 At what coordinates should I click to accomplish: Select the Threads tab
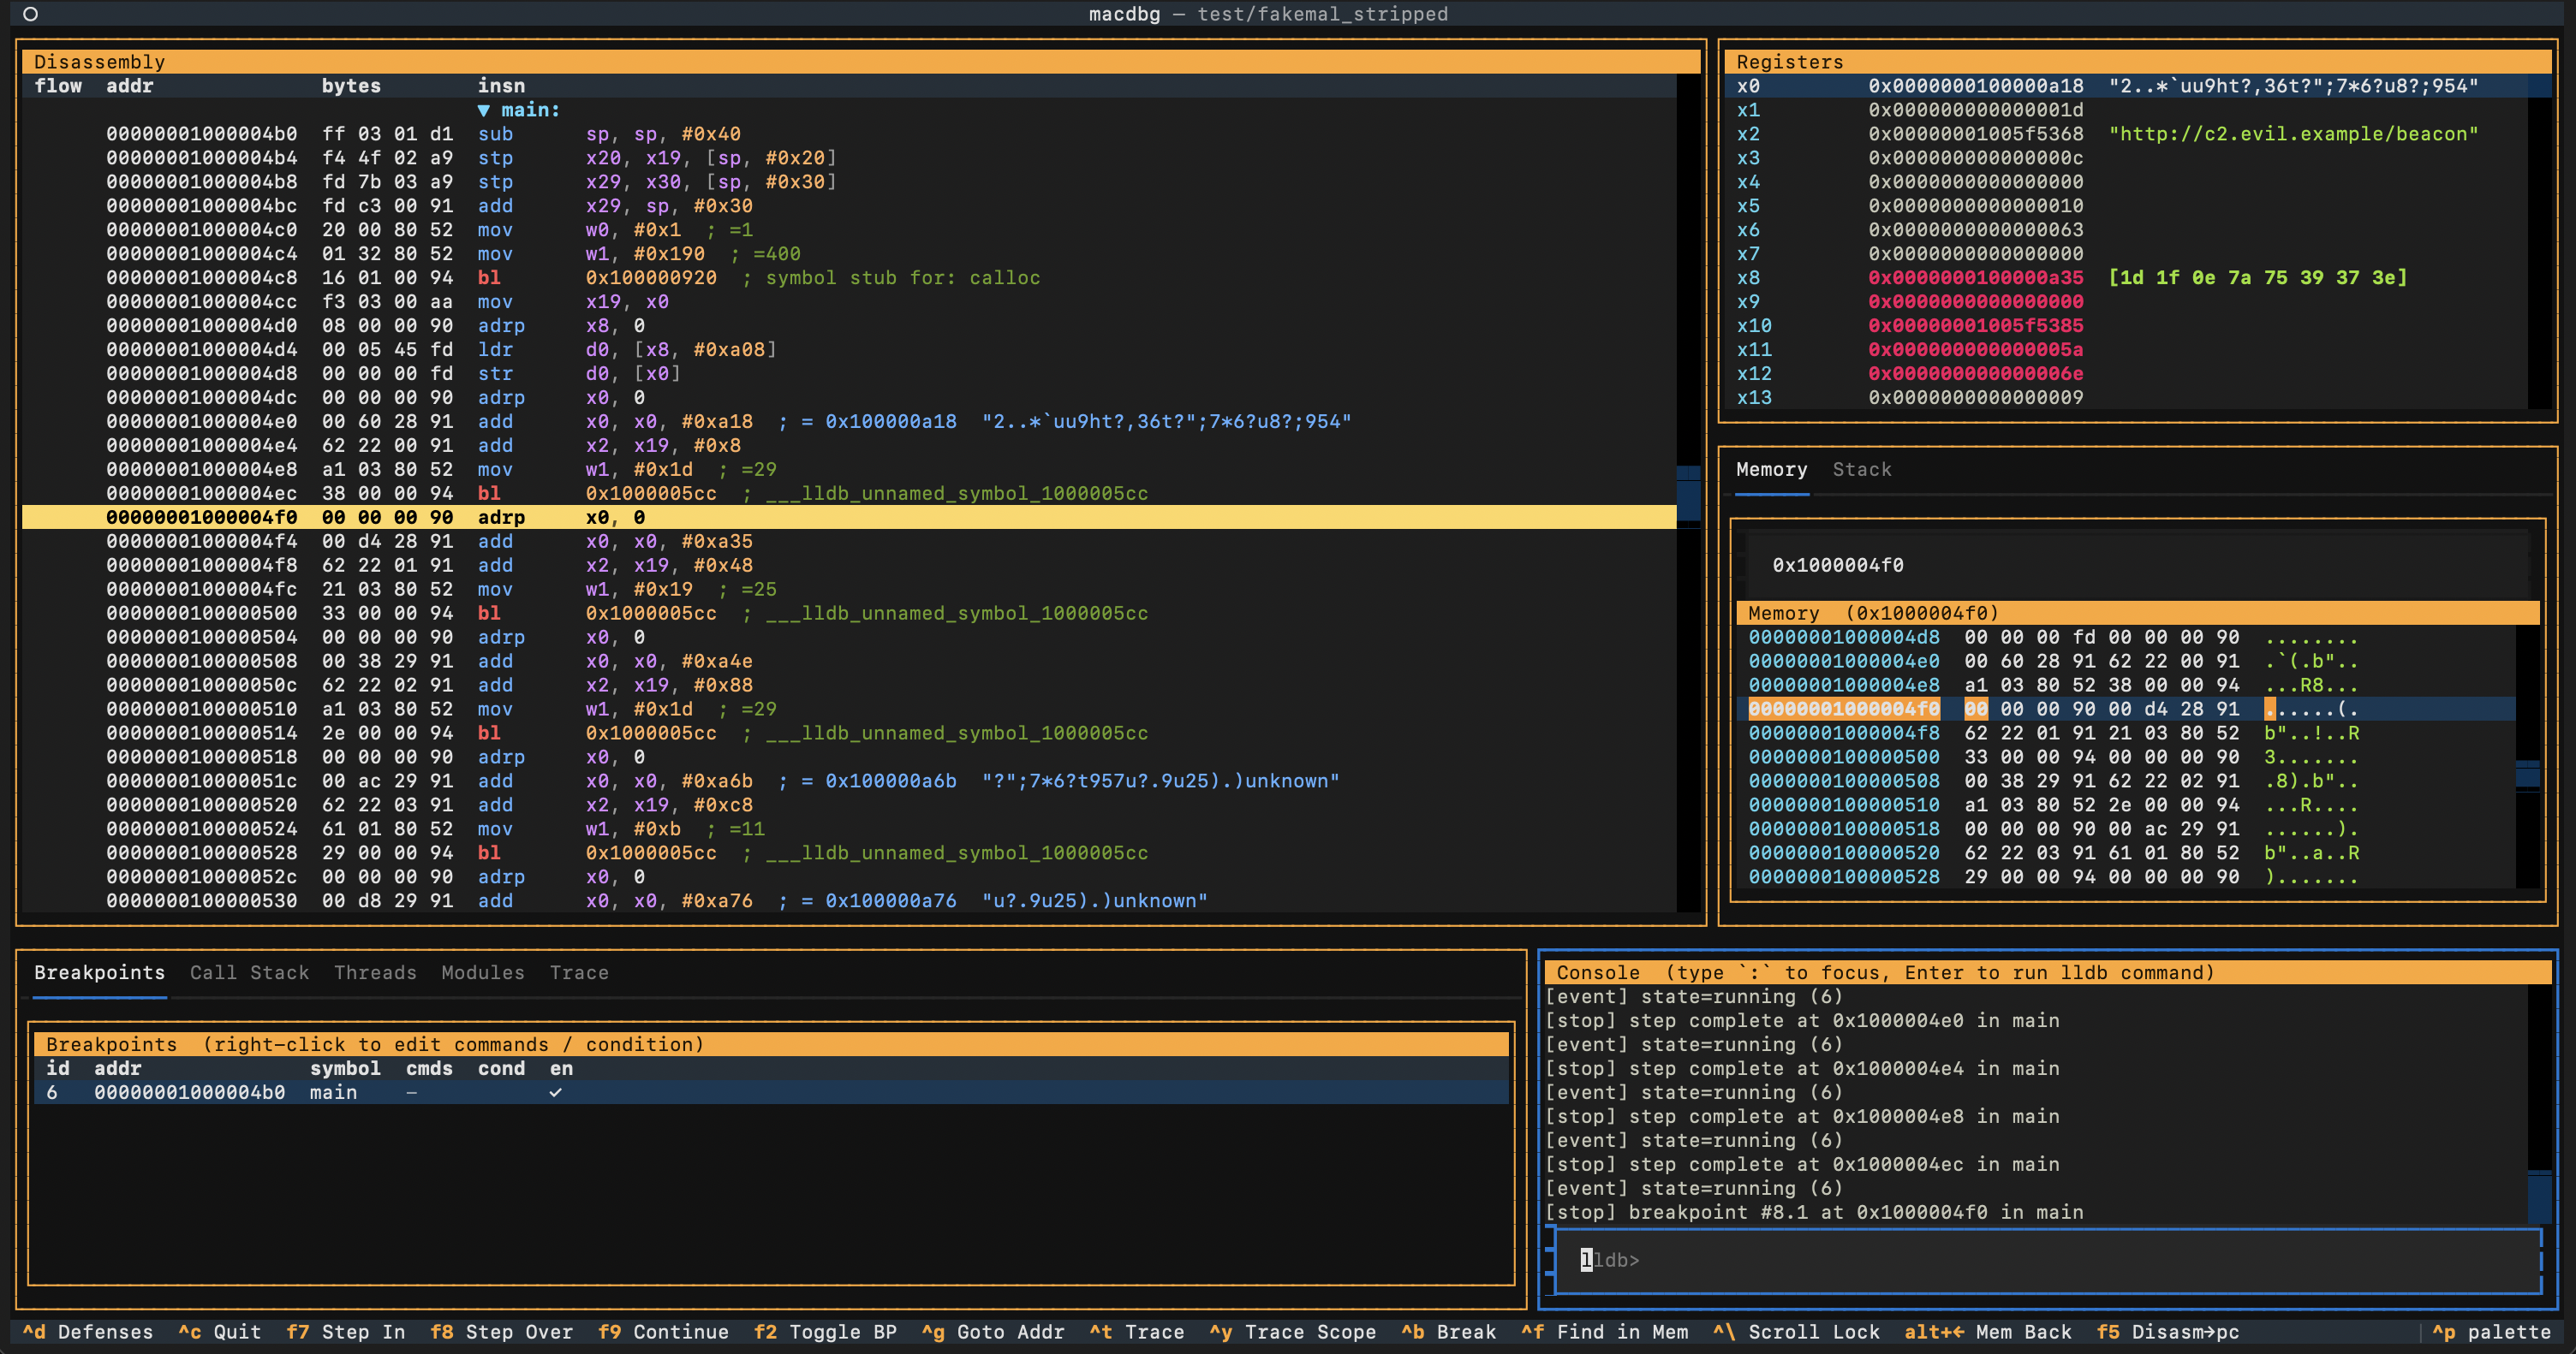point(375,973)
